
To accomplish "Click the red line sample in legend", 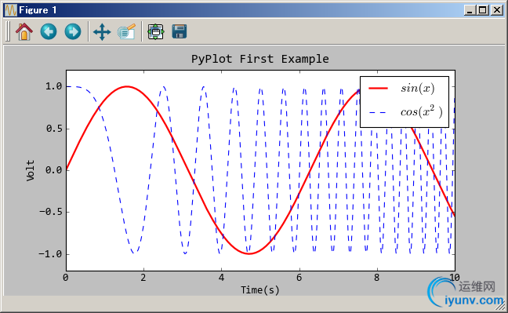I will pyautogui.click(x=379, y=88).
